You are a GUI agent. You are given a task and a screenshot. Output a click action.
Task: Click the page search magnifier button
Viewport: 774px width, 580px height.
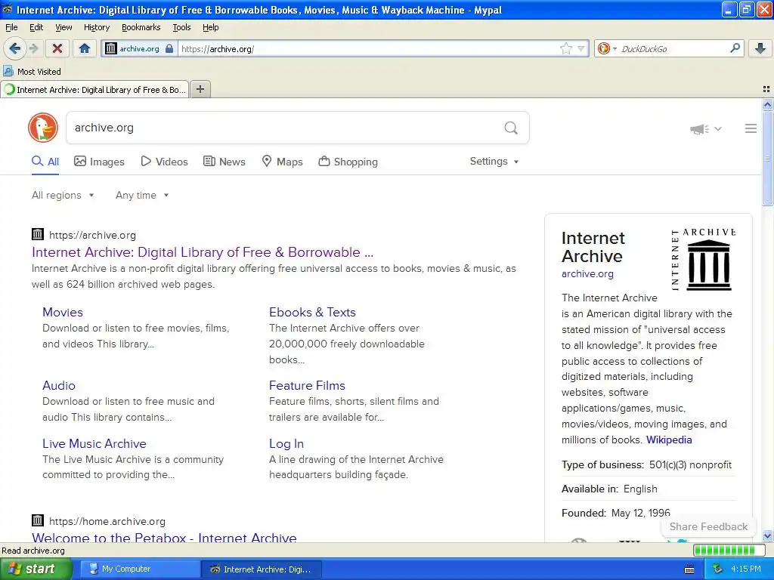[511, 128]
